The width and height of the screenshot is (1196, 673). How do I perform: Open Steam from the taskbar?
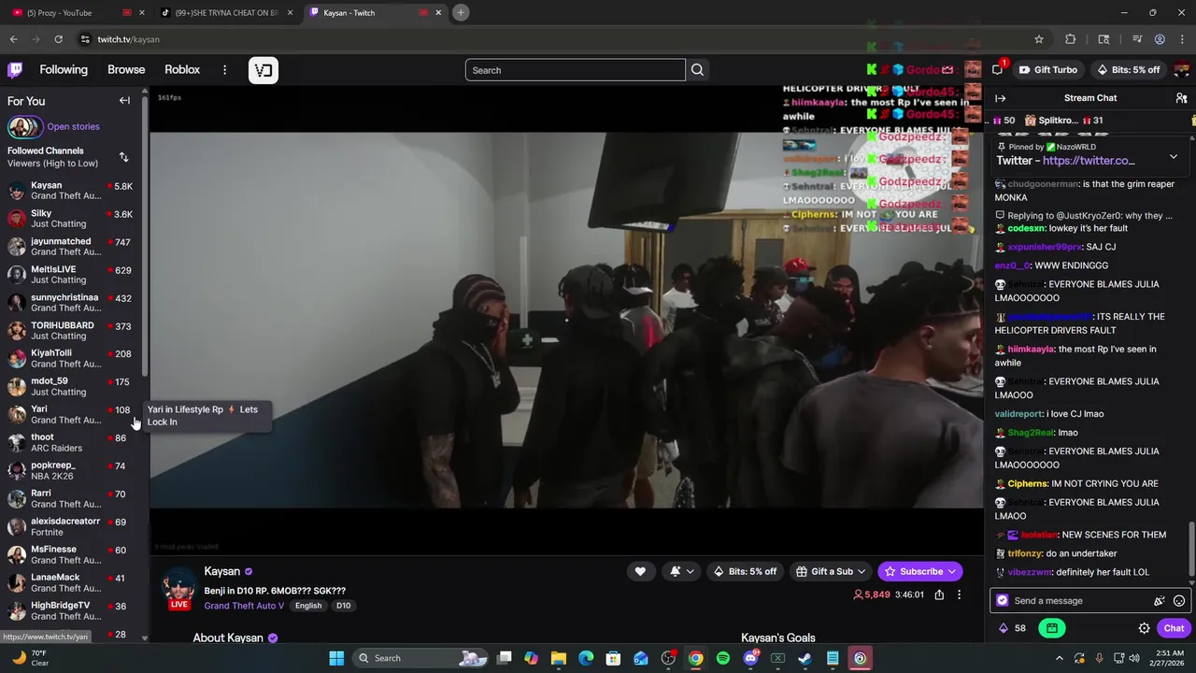[804, 658]
